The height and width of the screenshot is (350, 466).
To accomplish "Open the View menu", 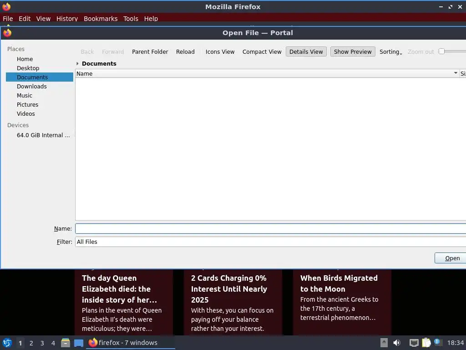I will pos(43,18).
